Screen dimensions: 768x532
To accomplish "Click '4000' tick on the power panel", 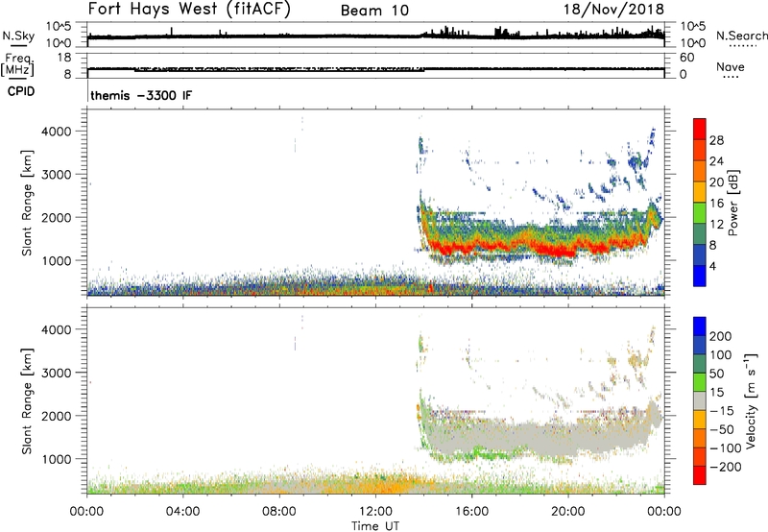I will click(57, 132).
